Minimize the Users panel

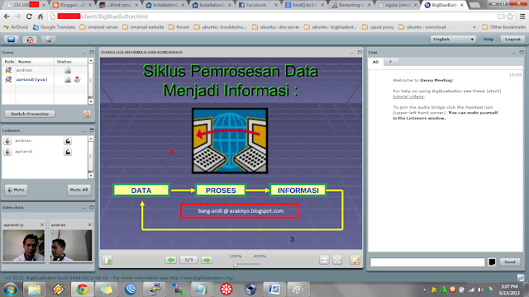pos(84,53)
